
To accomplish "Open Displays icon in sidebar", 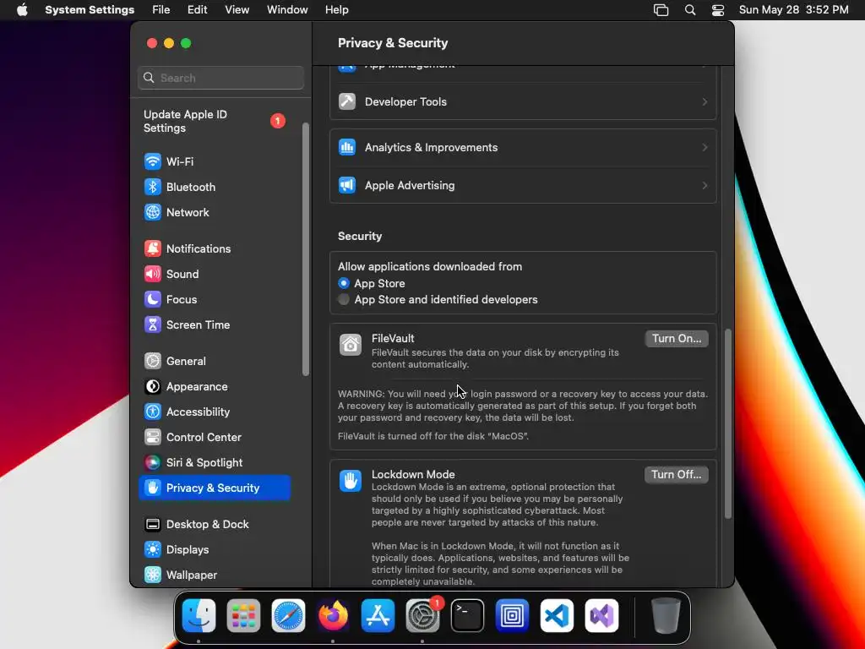I will (x=153, y=550).
